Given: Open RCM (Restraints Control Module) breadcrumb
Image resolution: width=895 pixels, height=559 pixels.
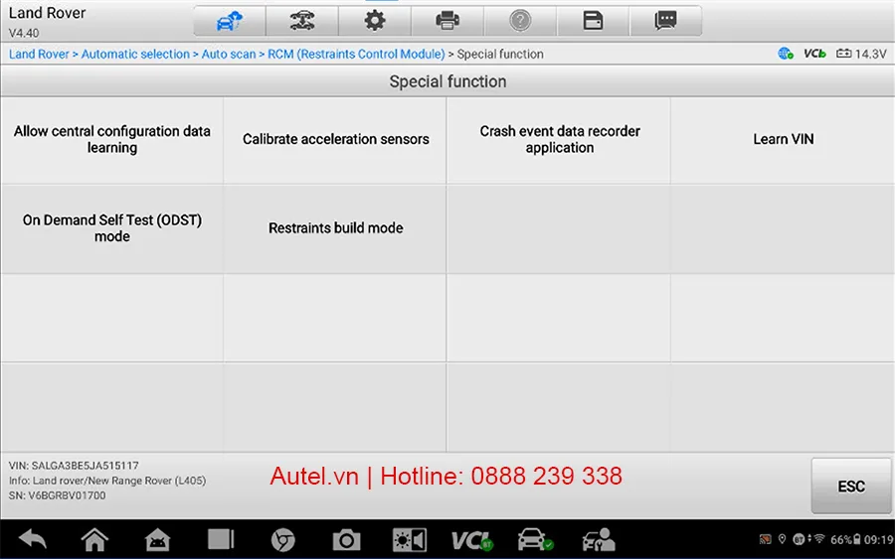Looking at the screenshot, I should coord(356,55).
